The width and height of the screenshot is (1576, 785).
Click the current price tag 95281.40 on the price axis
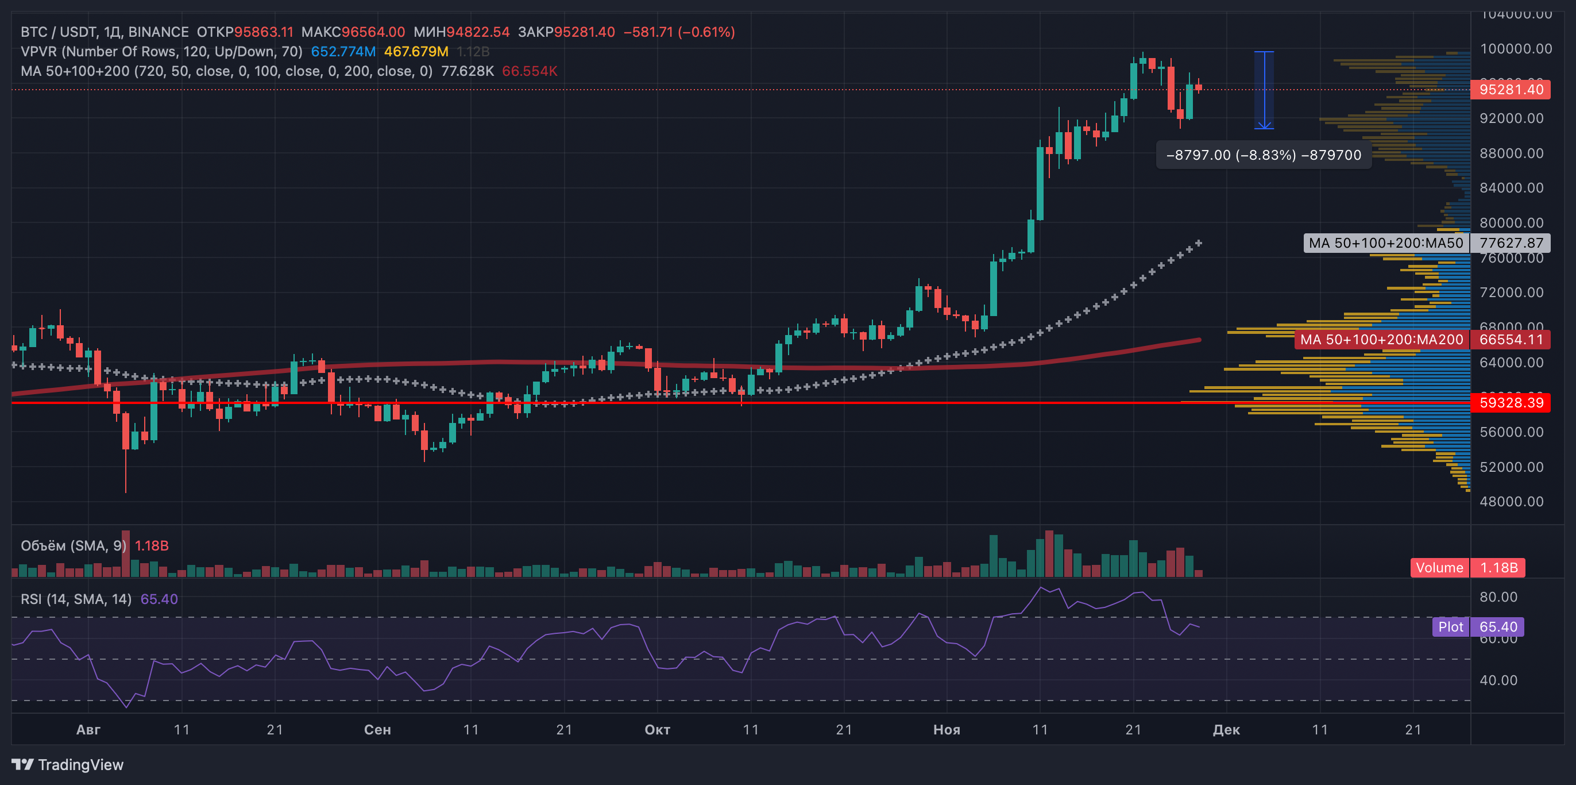click(x=1511, y=90)
